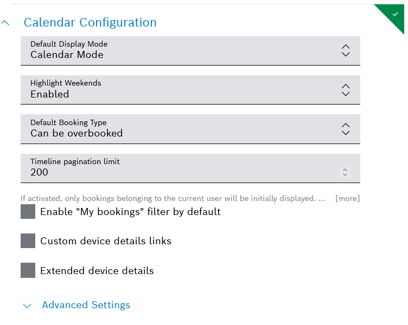Click the Calendar Configuration heading text
This screenshot has width=408, height=325.
tap(90, 23)
